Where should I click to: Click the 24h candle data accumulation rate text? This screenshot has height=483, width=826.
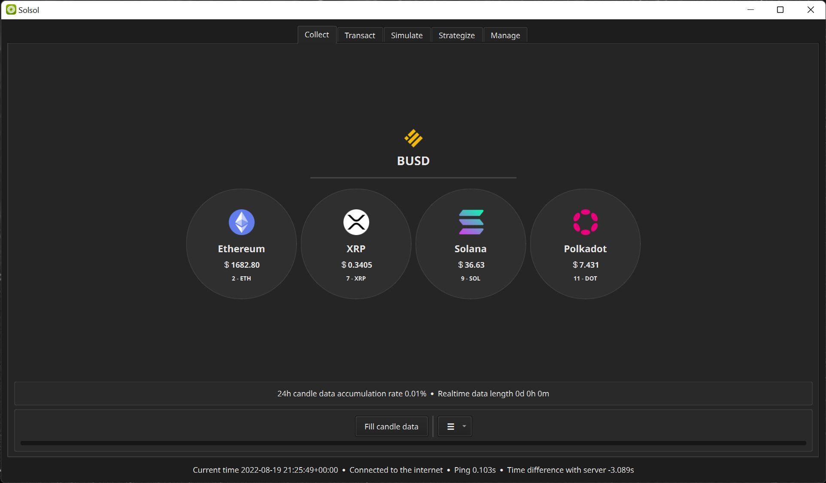pos(352,393)
